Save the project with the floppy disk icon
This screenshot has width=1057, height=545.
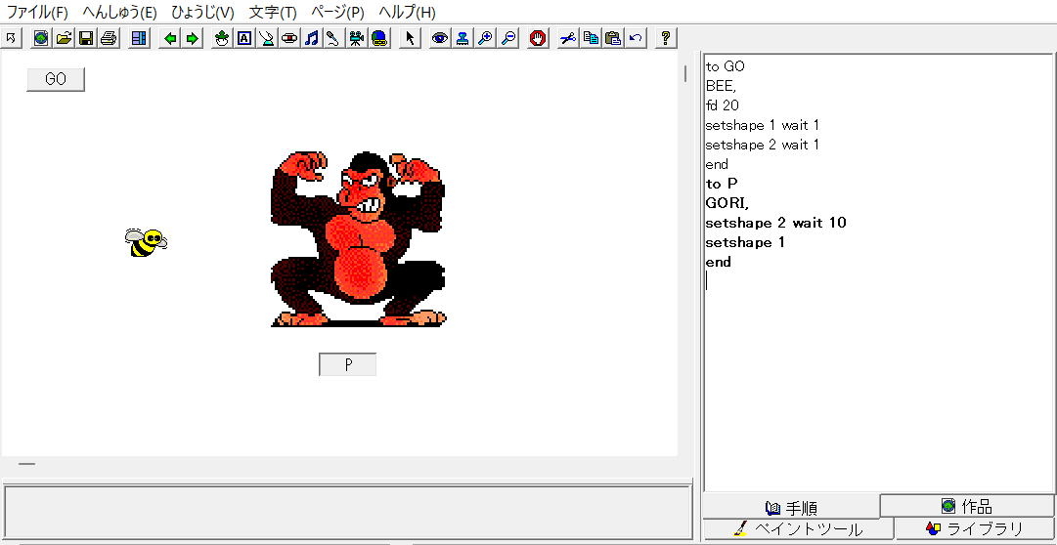coord(86,38)
